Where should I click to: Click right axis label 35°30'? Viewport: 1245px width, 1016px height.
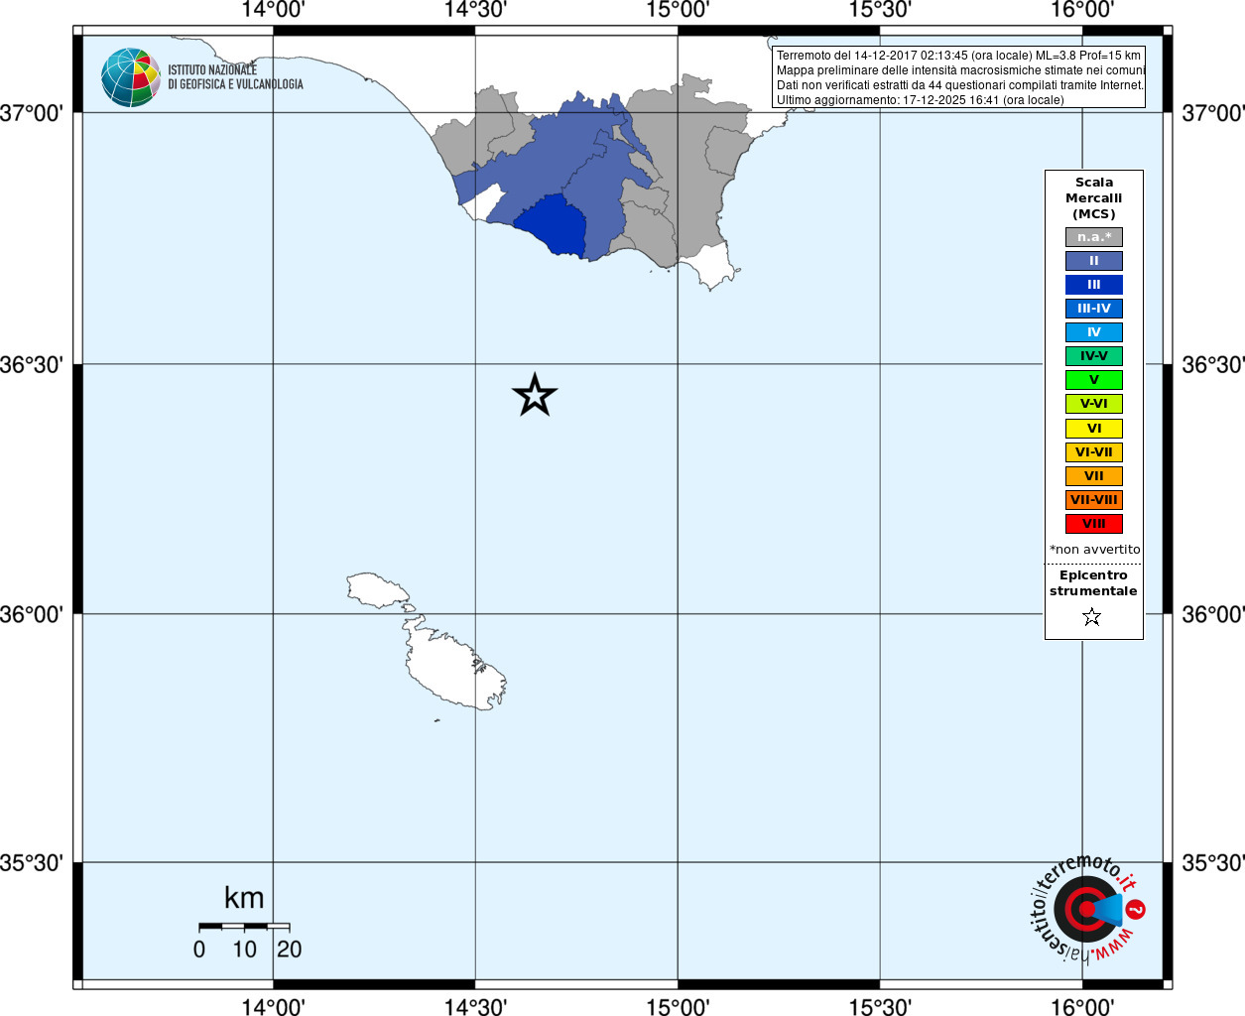click(x=1212, y=863)
